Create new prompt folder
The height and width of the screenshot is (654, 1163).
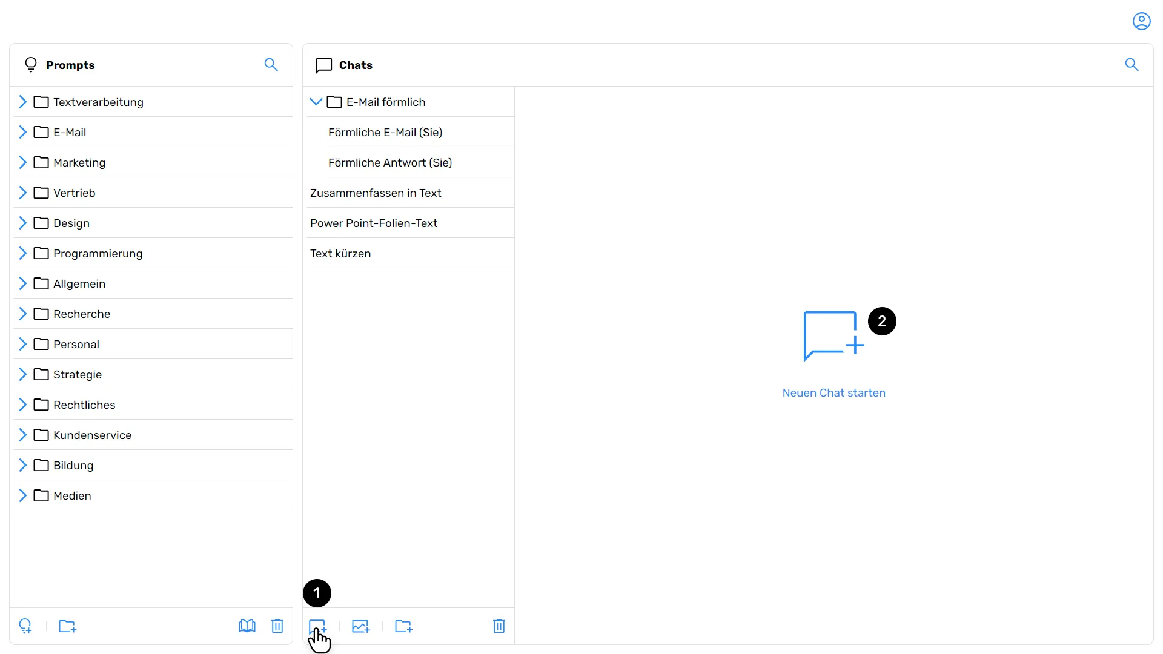(67, 626)
